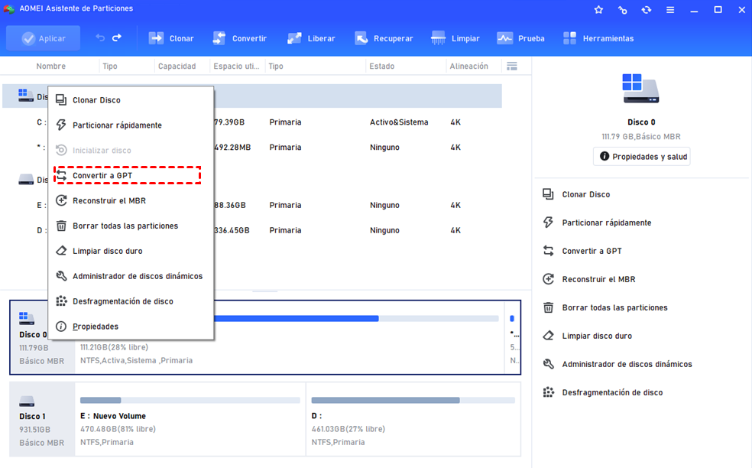Open the Recuperar tool
Image resolution: width=752 pixels, height=468 pixels.
tap(384, 38)
